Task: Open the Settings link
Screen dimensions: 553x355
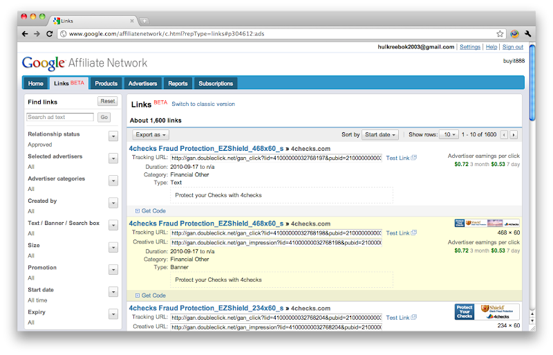Action: pyautogui.click(x=470, y=47)
